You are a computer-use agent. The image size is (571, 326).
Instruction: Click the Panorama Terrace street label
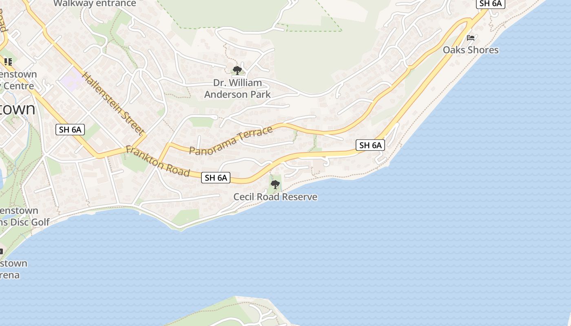231,141
